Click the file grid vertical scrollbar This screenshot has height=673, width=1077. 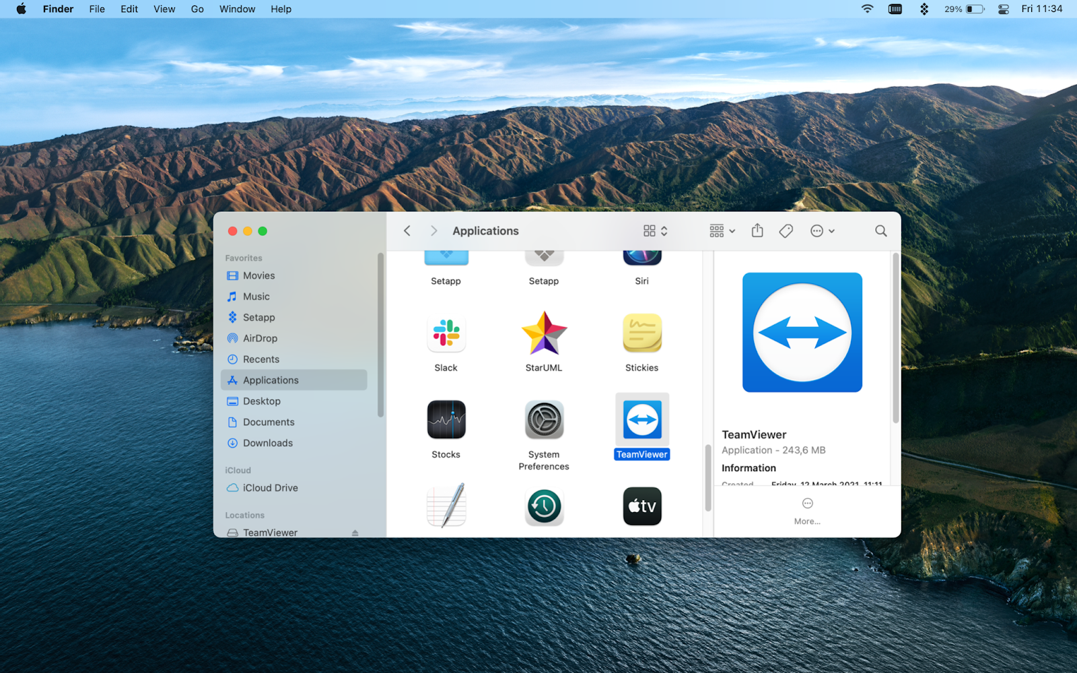pyautogui.click(x=707, y=478)
